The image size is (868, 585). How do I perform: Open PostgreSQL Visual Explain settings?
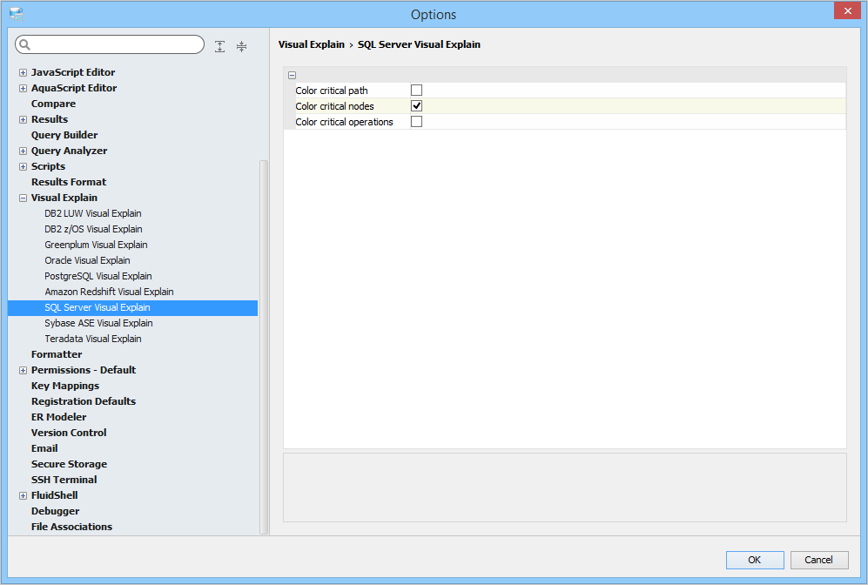point(98,276)
